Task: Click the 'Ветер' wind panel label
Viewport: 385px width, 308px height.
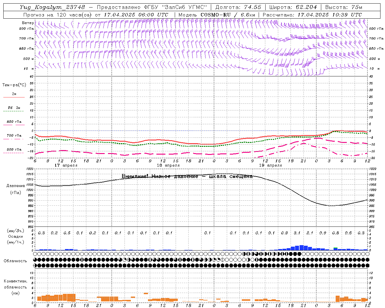Action: [x=28, y=23]
